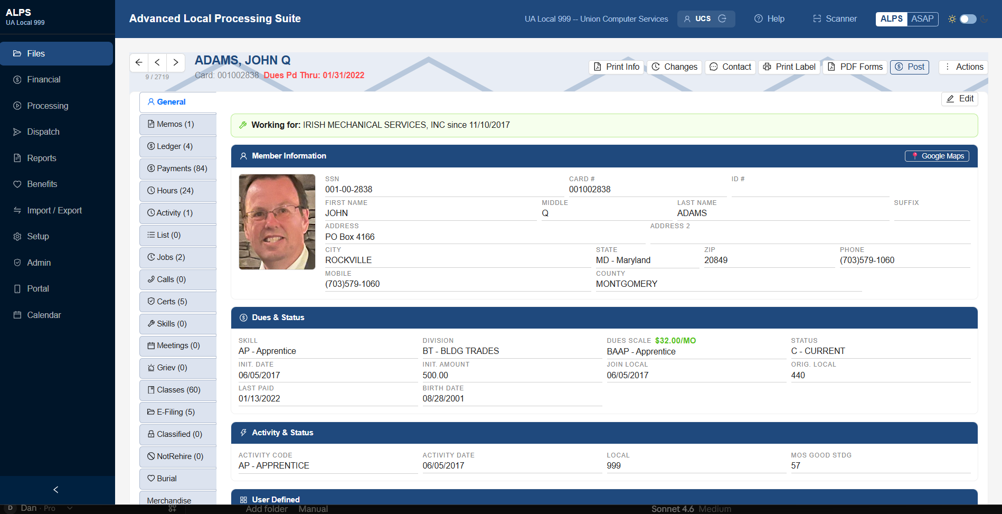Open the Financial menu
This screenshot has height=514, width=1002.
click(x=56, y=80)
